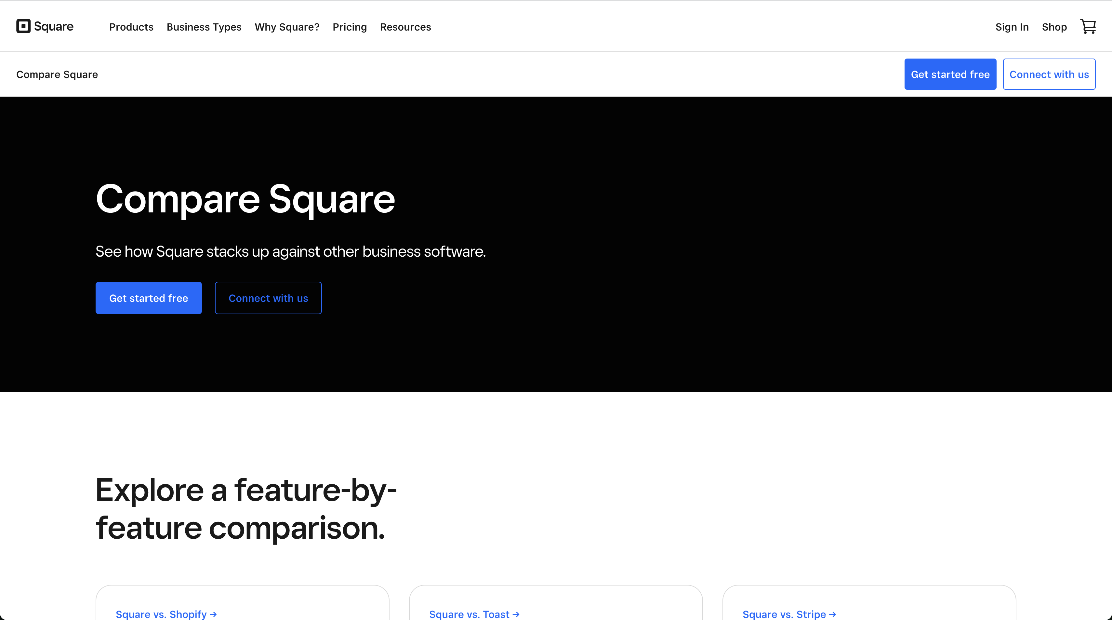
Task: Click Sign In in the top navigation
Action: 1012,27
